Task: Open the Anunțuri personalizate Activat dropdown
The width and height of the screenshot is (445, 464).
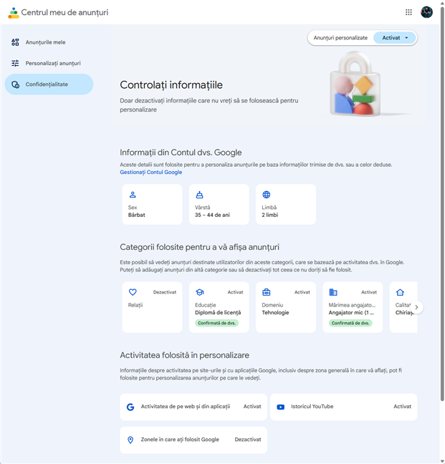Action: pos(395,37)
